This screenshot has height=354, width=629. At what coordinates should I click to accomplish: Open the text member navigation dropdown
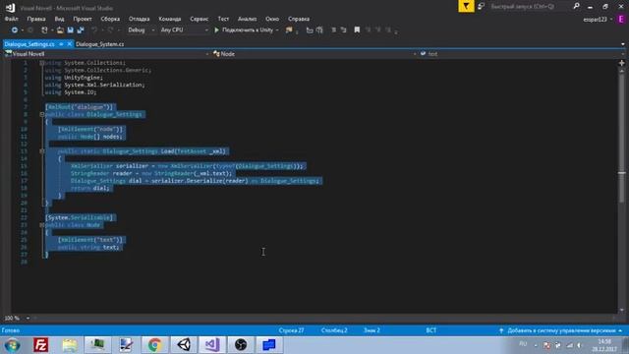pos(522,54)
